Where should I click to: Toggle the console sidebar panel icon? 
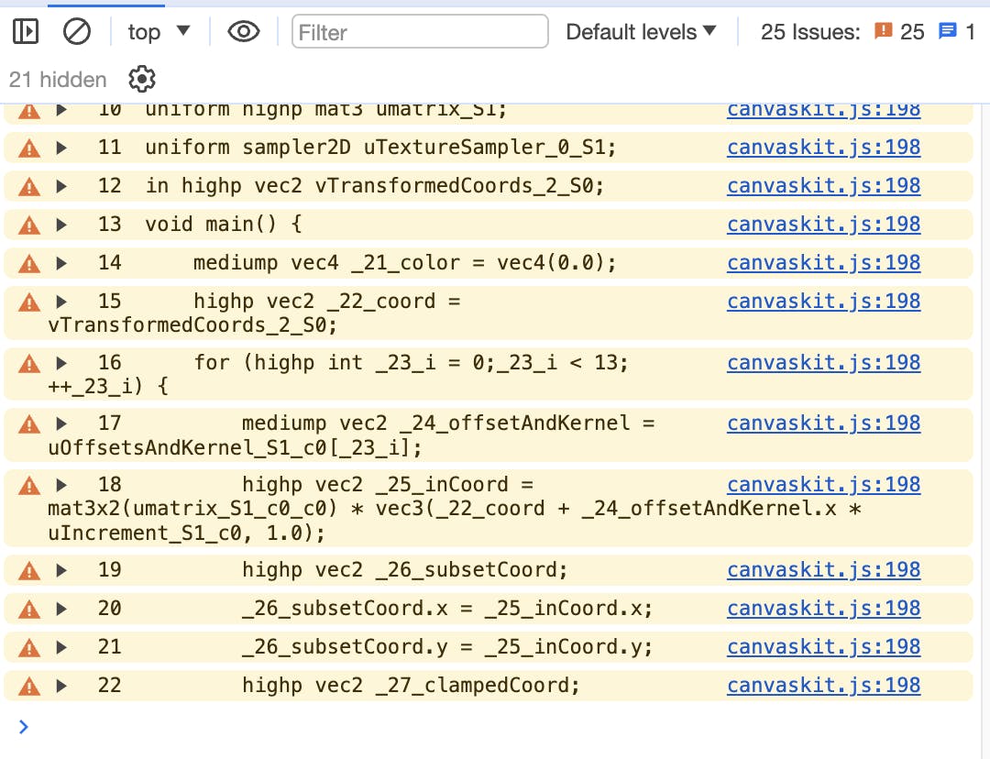[26, 32]
